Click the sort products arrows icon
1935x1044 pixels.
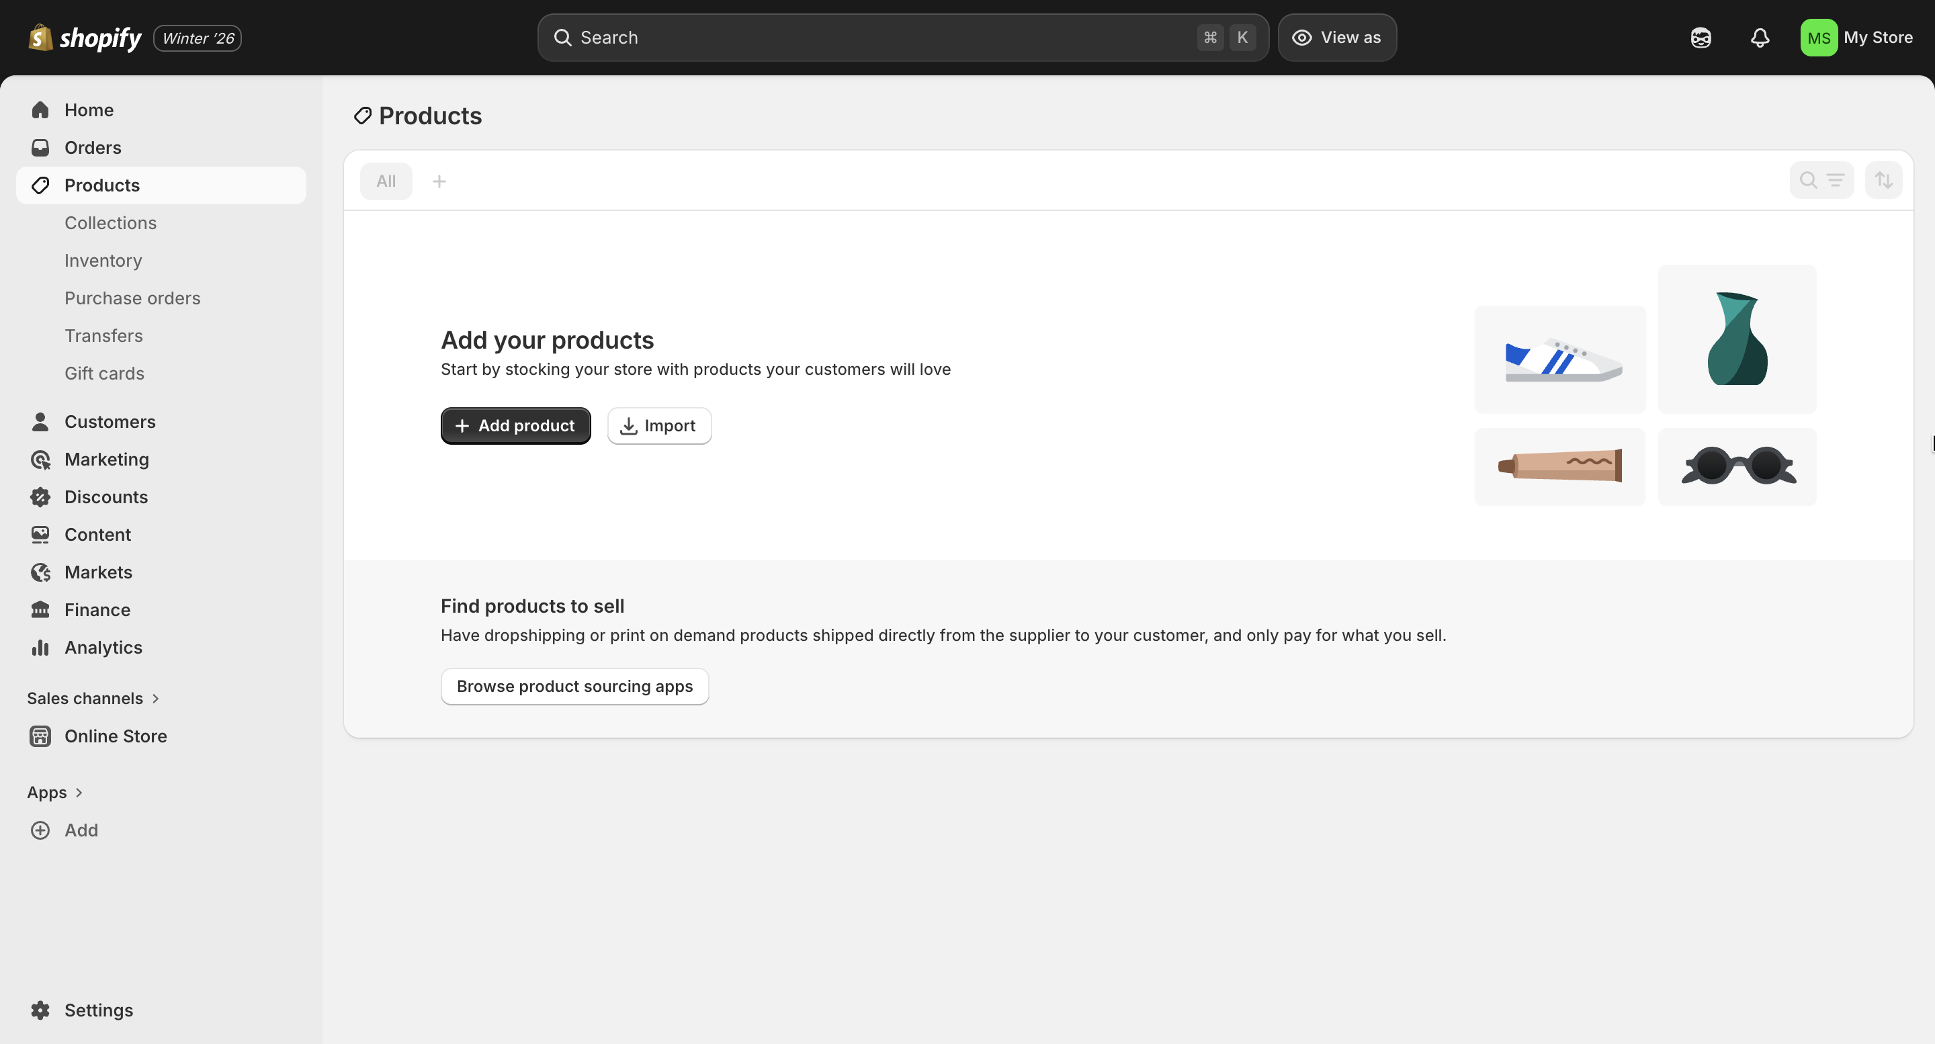point(1883,180)
